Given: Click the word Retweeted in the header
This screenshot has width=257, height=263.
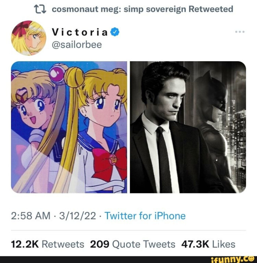Looking at the screenshot, I should coord(210,10).
